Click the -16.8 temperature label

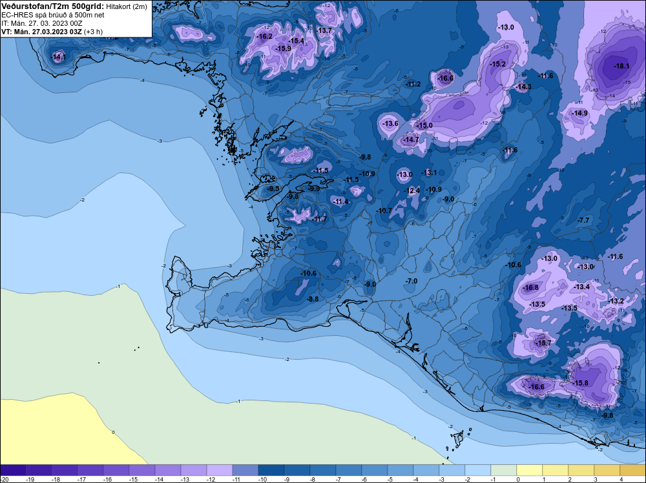click(530, 287)
